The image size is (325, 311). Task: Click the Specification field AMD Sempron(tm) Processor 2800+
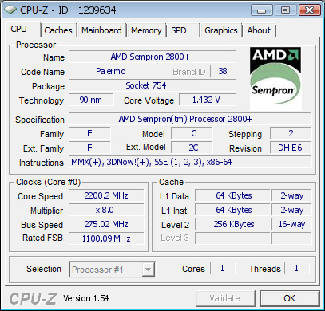[x=190, y=119]
